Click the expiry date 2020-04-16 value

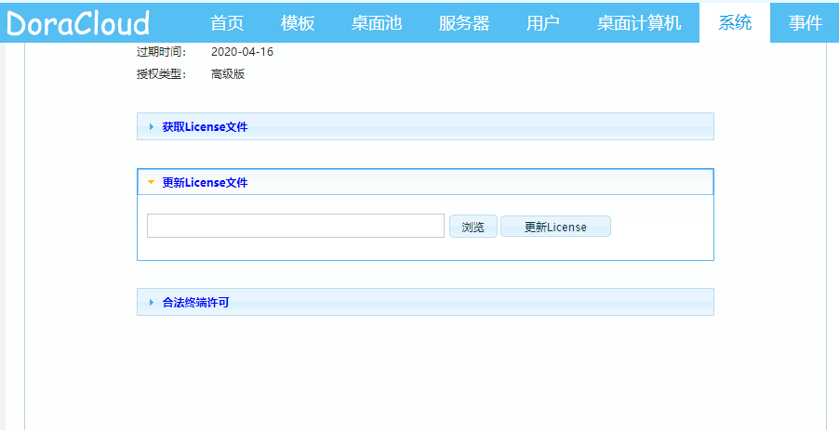[x=242, y=52]
